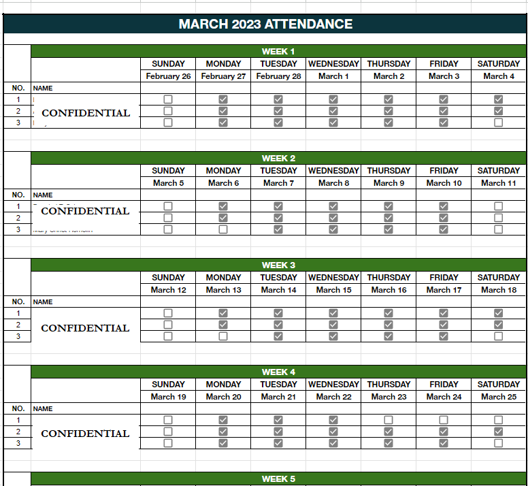Image resolution: width=528 pixels, height=486 pixels.
Task: Click the WEEK 3 section header
Action: [x=278, y=265]
